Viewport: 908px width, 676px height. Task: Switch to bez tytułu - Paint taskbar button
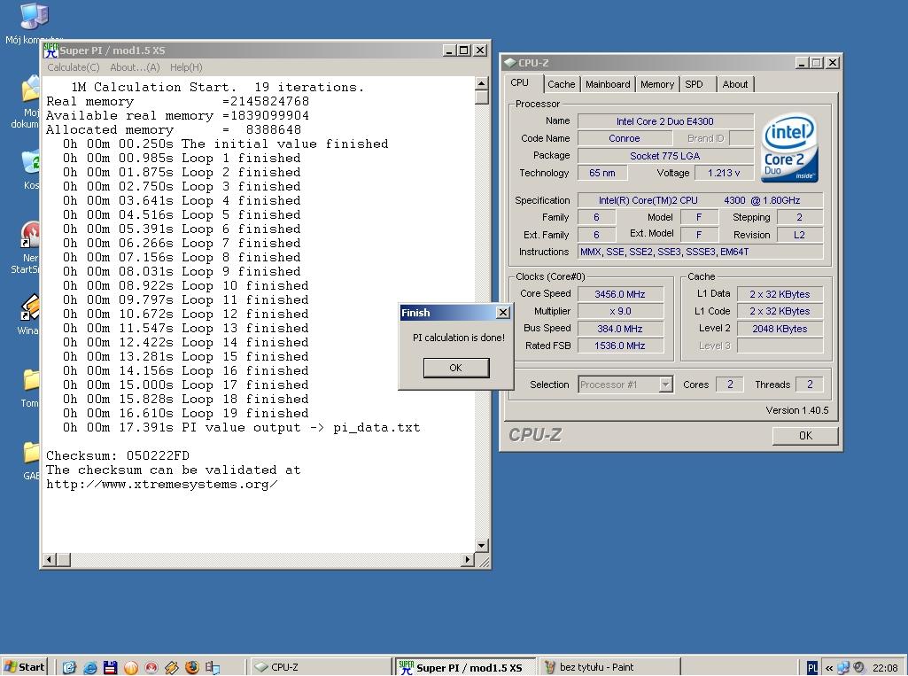coord(609,667)
